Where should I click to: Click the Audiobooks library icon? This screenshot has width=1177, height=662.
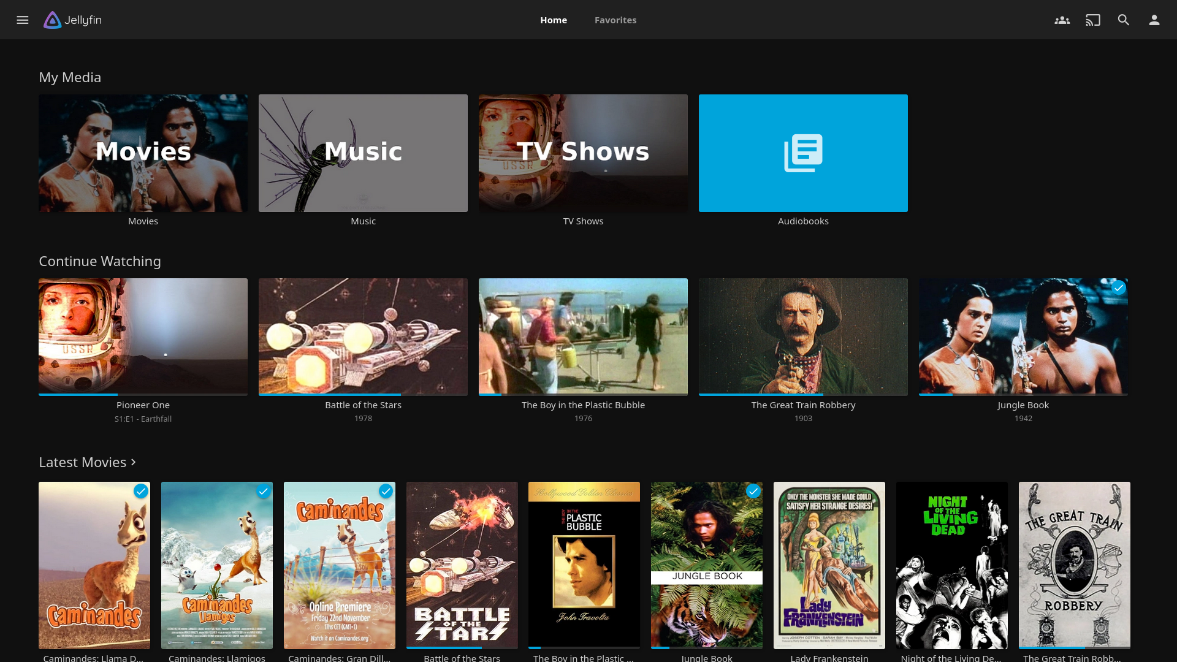click(802, 153)
